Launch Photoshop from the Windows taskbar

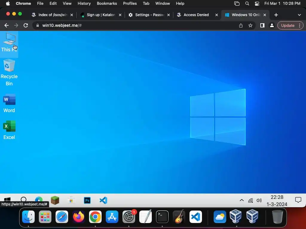pos(87,200)
